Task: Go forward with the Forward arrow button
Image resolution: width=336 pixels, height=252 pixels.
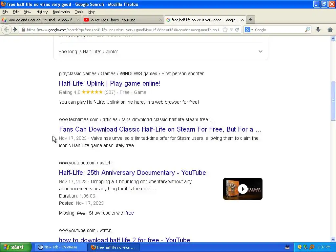Action: click(x=14, y=30)
